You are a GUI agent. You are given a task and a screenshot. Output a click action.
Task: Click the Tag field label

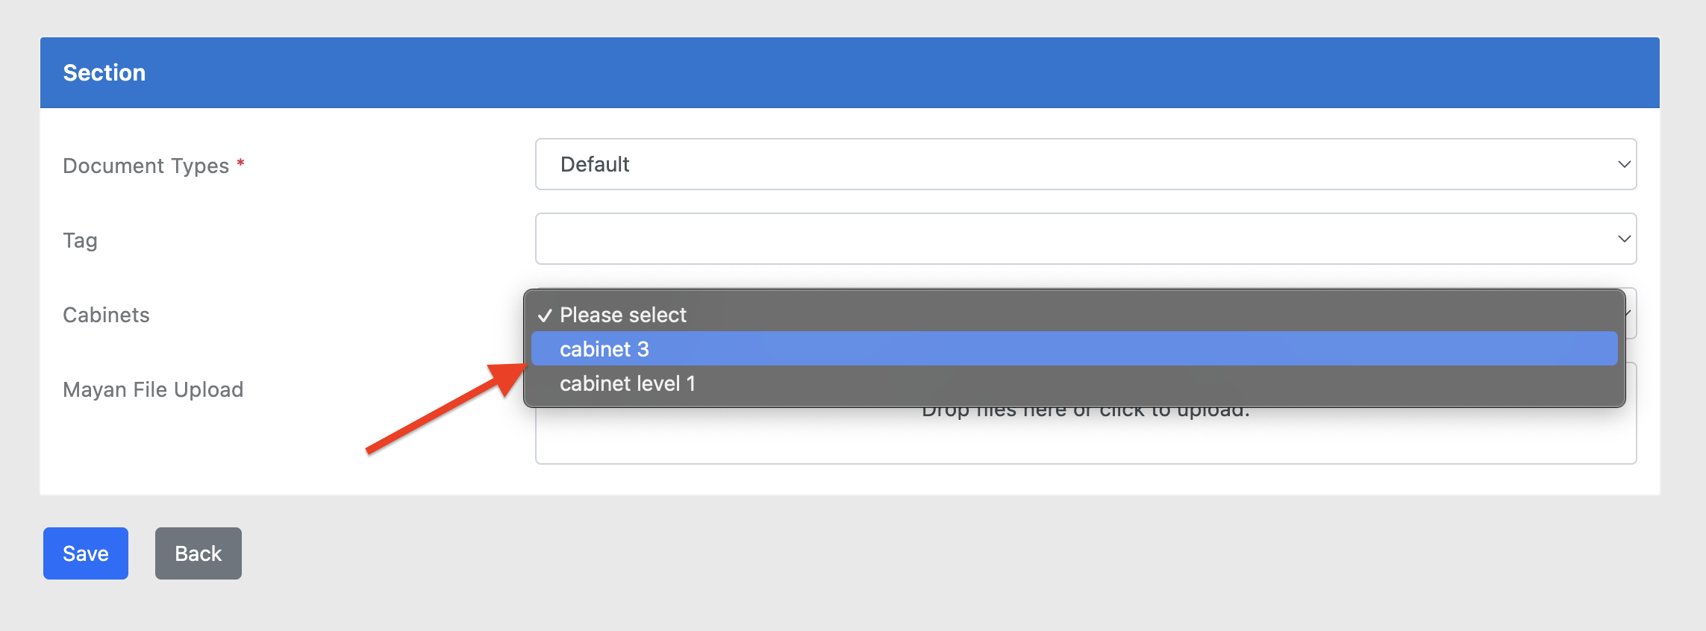(80, 240)
